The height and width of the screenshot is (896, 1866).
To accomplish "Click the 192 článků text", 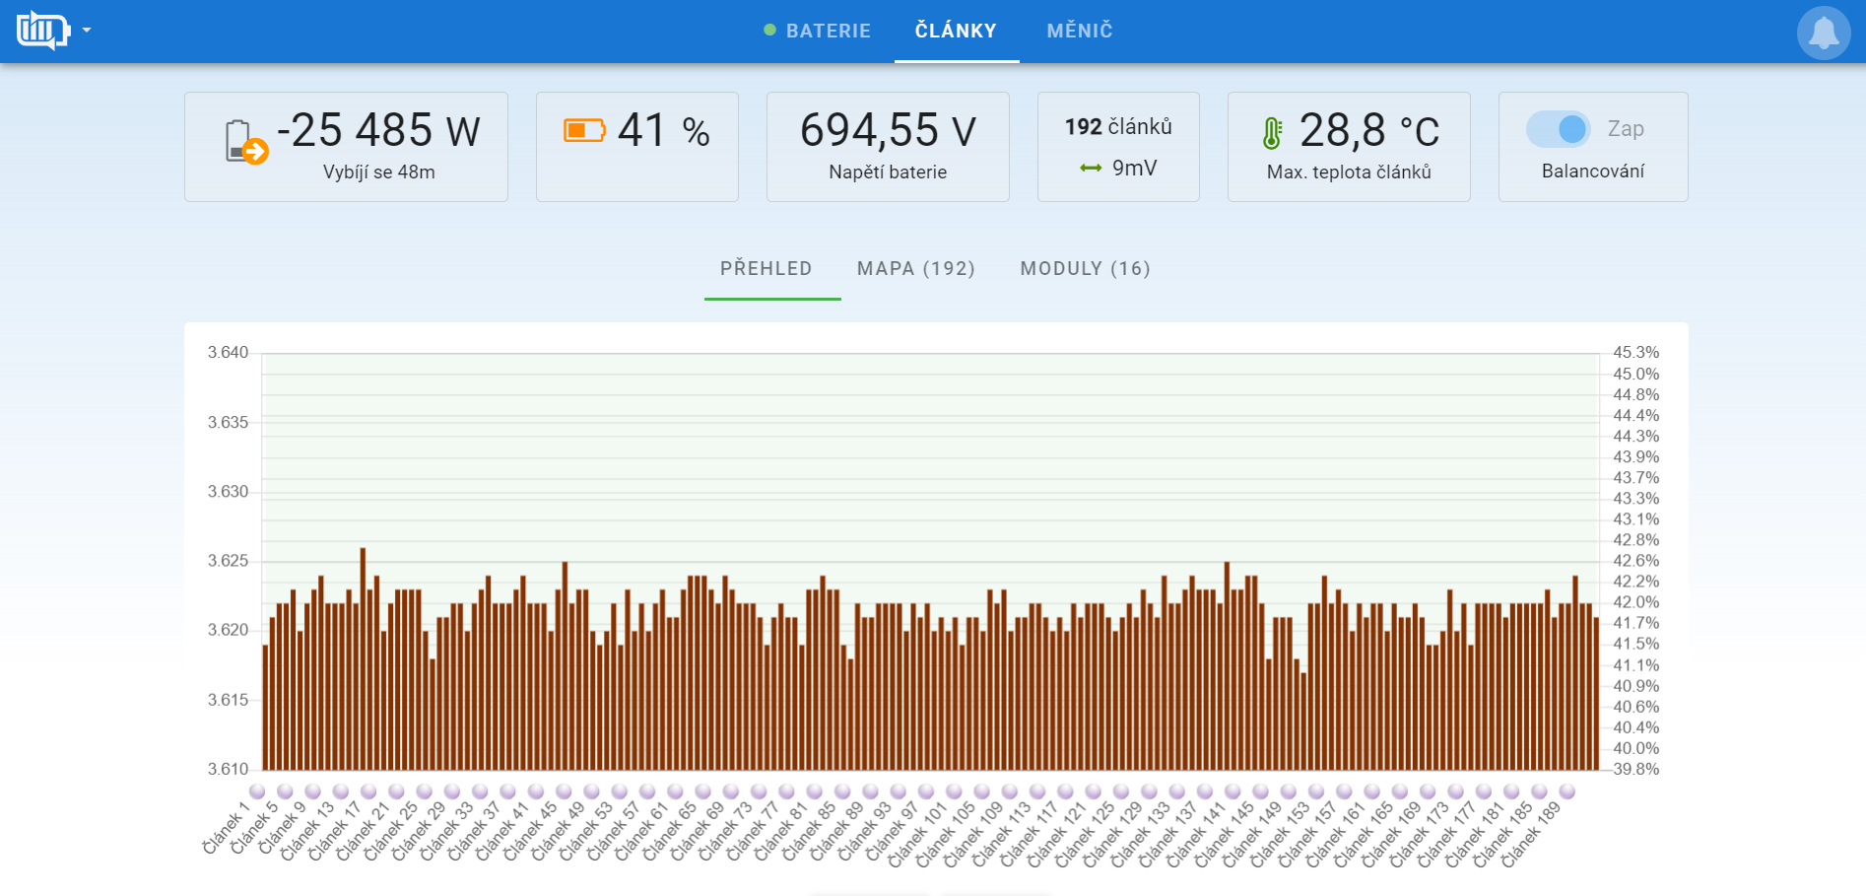I will (x=1118, y=126).
